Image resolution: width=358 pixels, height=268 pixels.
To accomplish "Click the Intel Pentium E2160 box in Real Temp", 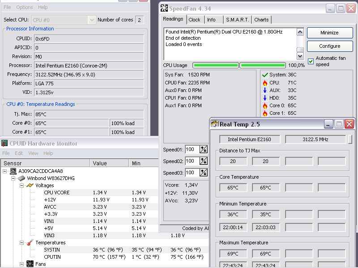I will click(x=250, y=139).
